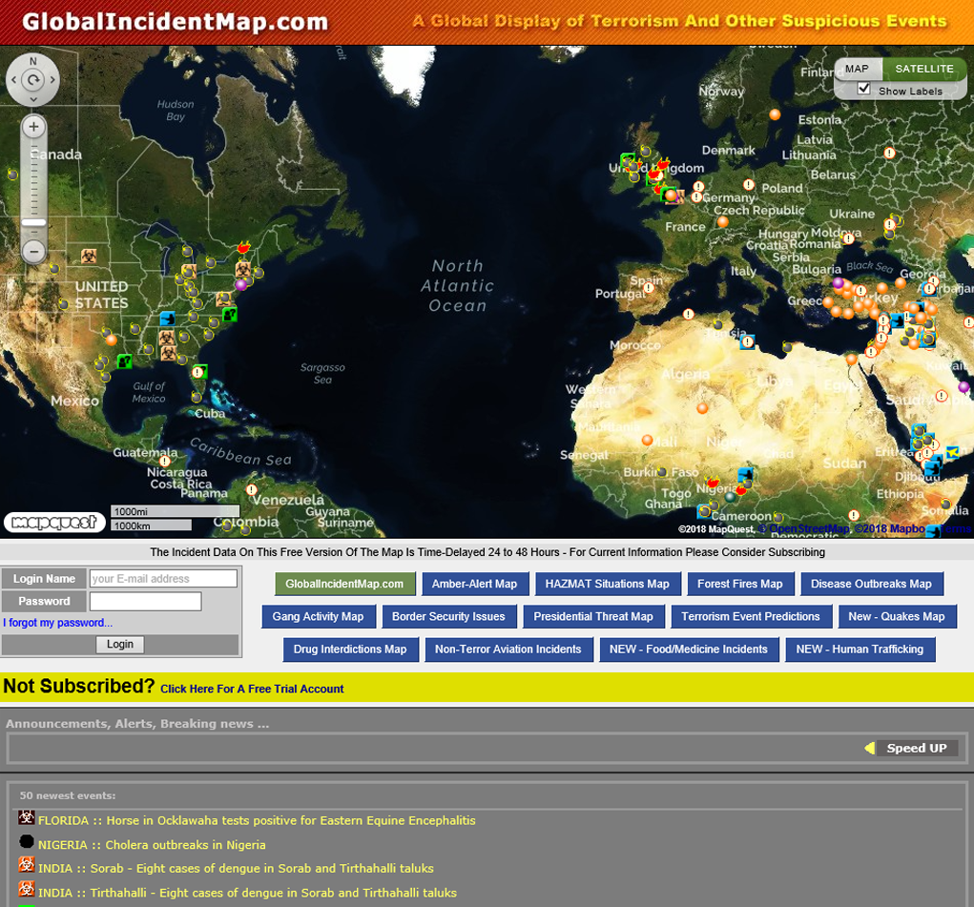974x907 pixels.
Task: Open the HAZMAT Situations Map
Action: (608, 584)
